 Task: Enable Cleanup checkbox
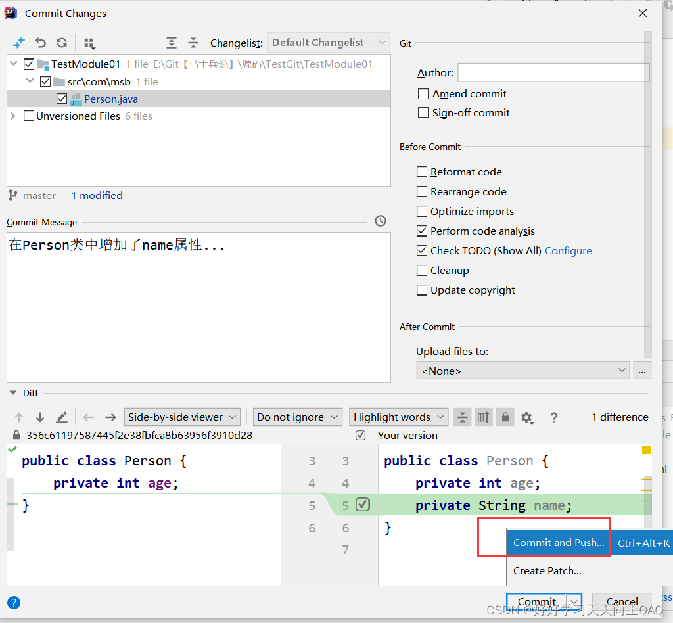point(422,270)
